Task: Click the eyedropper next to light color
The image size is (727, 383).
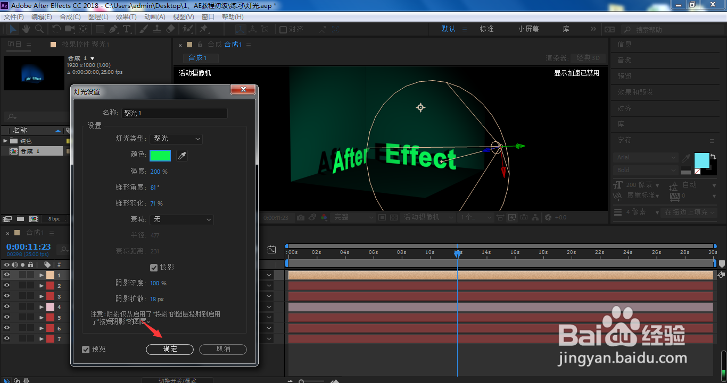Action: click(182, 155)
